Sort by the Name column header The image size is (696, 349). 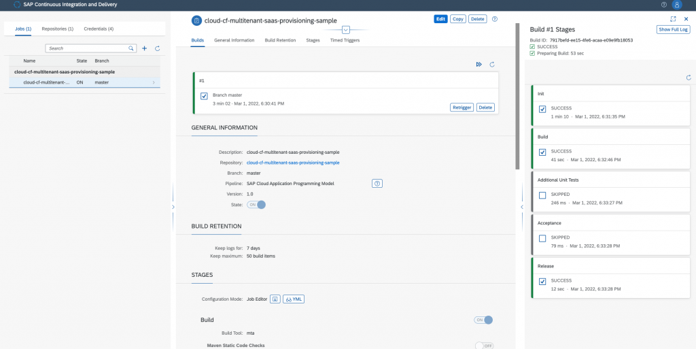point(29,61)
